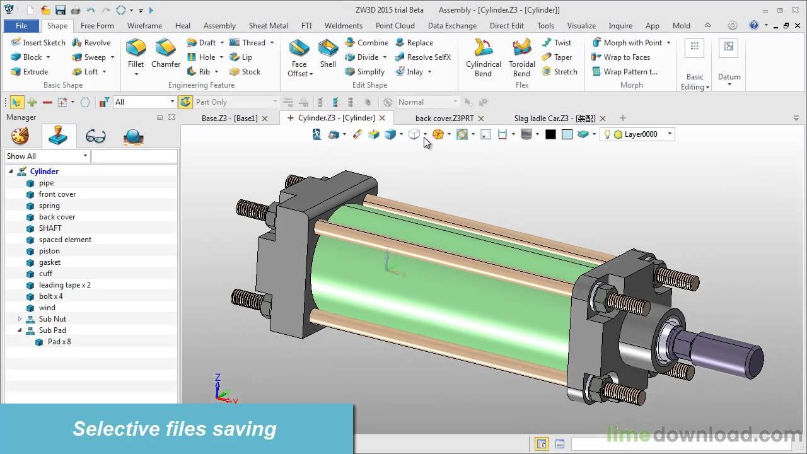
Task: Open the Assembly ribbon tab
Action: click(219, 26)
